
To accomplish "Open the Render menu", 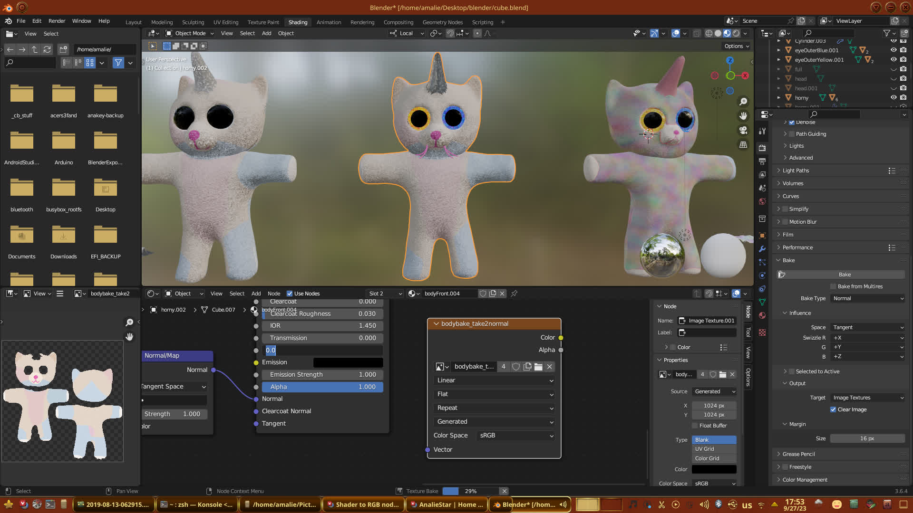I will (x=57, y=21).
